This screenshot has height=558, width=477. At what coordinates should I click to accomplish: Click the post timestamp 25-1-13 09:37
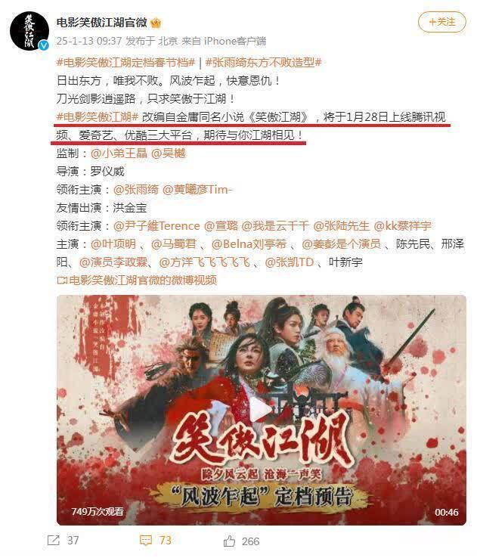pos(89,41)
